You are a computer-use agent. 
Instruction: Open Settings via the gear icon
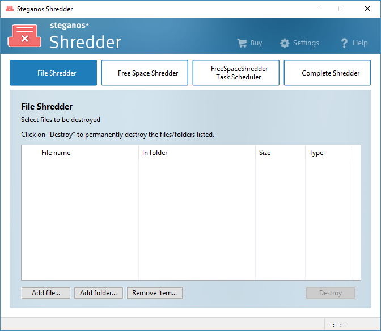click(285, 43)
